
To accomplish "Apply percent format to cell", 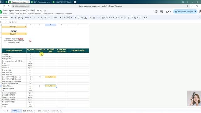I will 38,18.
